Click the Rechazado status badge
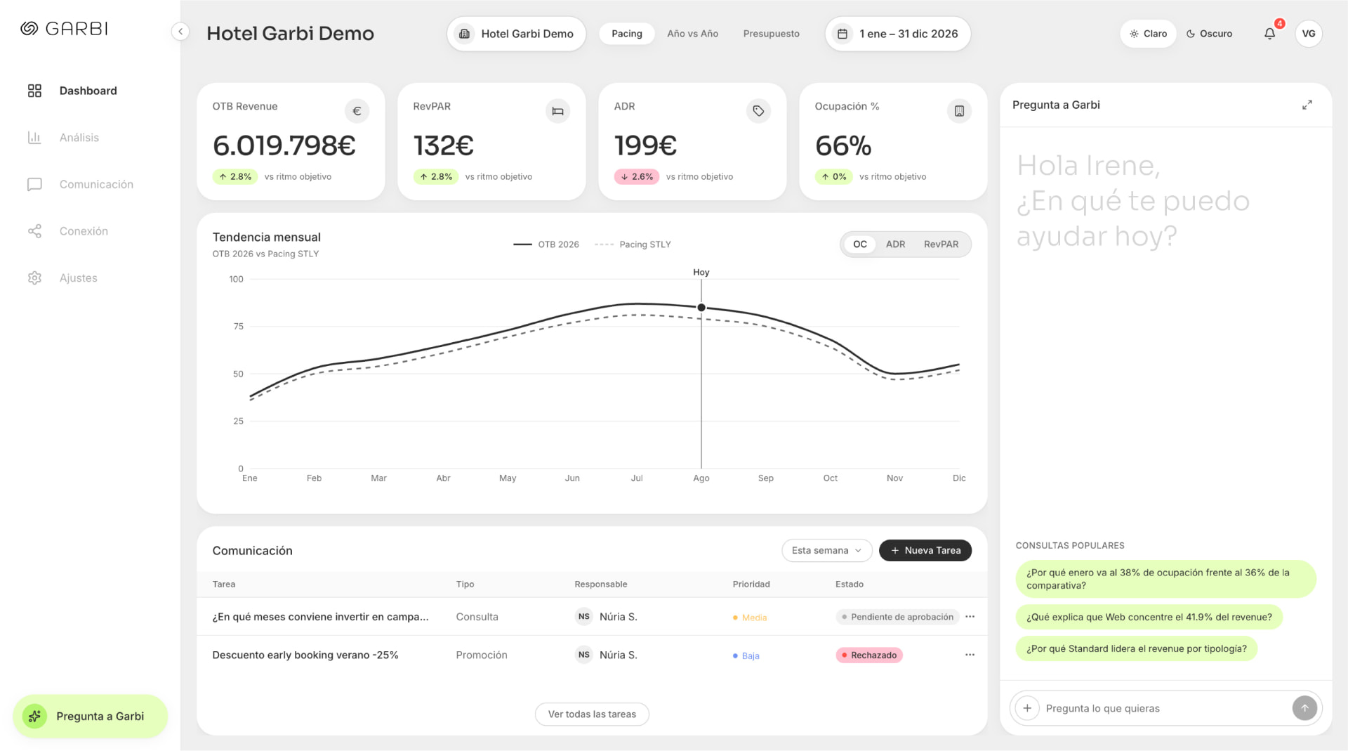The image size is (1348, 751). click(x=869, y=655)
